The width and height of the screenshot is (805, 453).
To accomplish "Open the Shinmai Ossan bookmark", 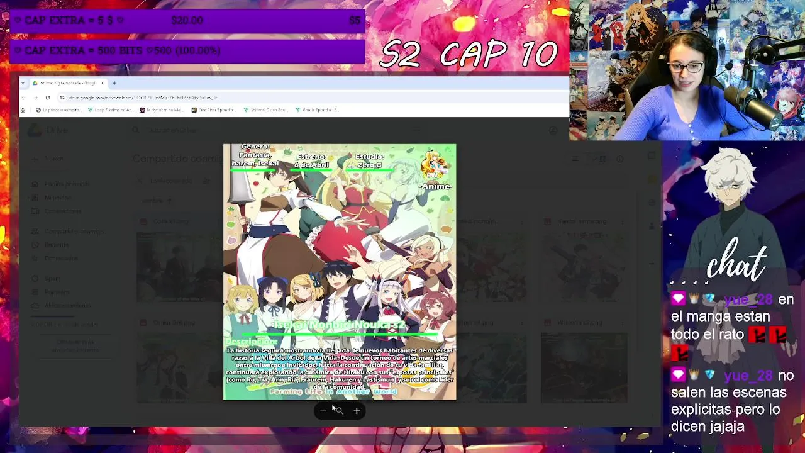I will click(x=266, y=110).
